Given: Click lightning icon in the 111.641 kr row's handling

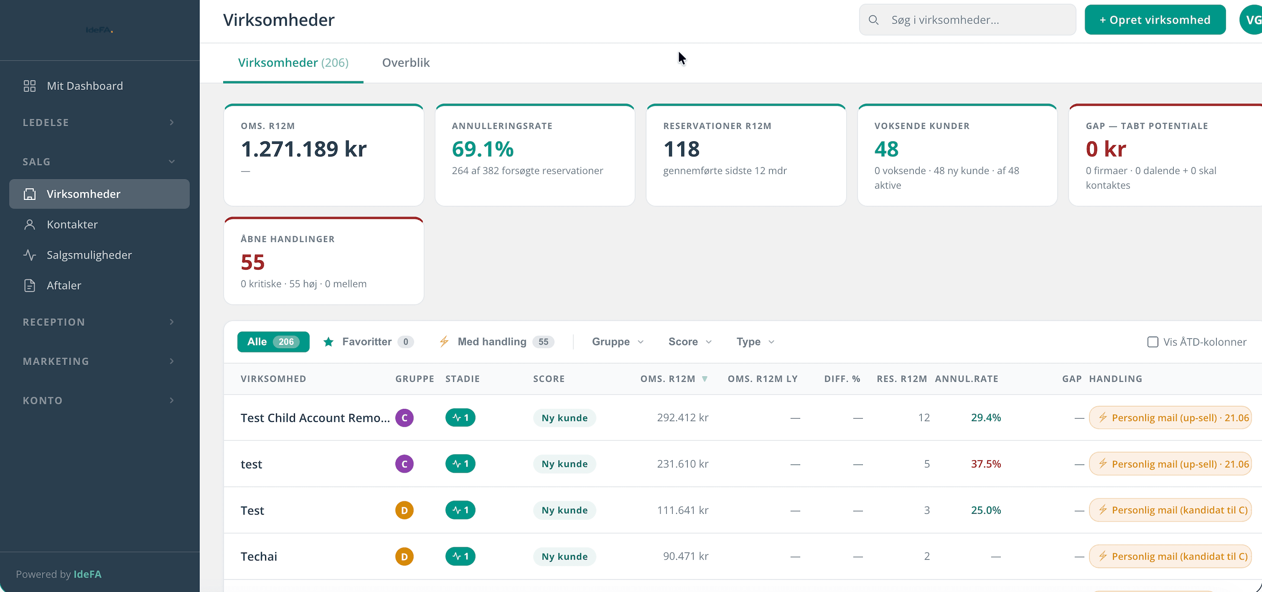Looking at the screenshot, I should point(1102,510).
